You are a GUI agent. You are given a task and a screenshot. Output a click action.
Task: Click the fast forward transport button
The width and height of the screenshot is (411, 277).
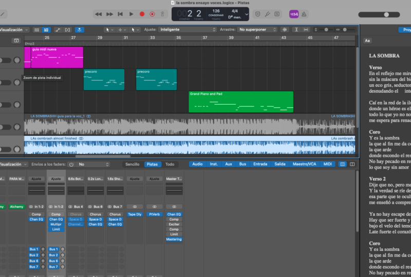109,14
